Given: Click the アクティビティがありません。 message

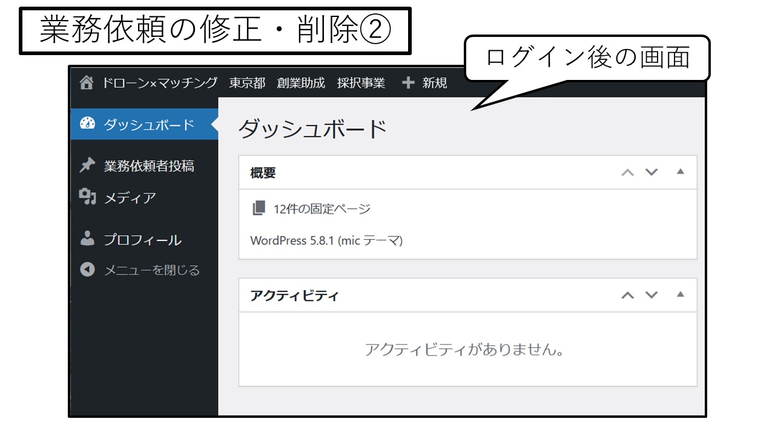Looking at the screenshot, I should point(464,349).
